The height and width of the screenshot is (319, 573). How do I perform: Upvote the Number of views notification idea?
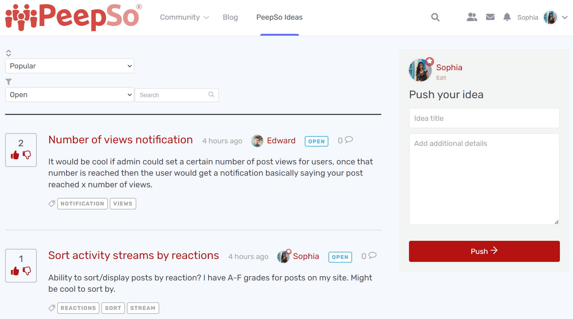pyautogui.click(x=15, y=155)
